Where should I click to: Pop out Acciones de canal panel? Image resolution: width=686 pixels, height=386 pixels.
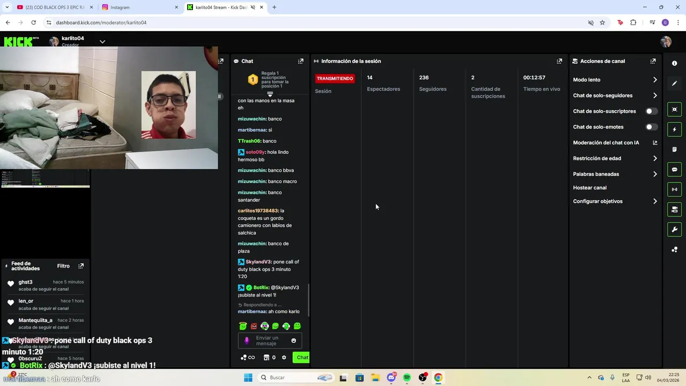tap(653, 61)
